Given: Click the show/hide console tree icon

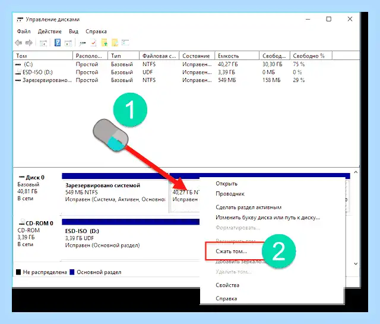Looking at the screenshot, I should [43, 43].
